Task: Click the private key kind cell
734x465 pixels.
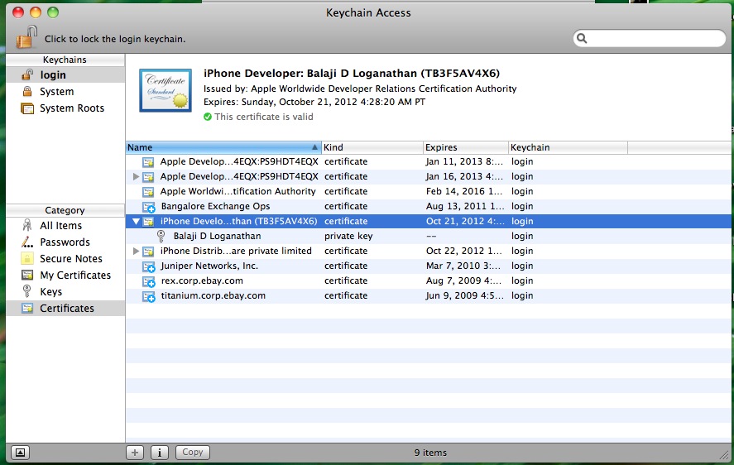Action: click(348, 236)
